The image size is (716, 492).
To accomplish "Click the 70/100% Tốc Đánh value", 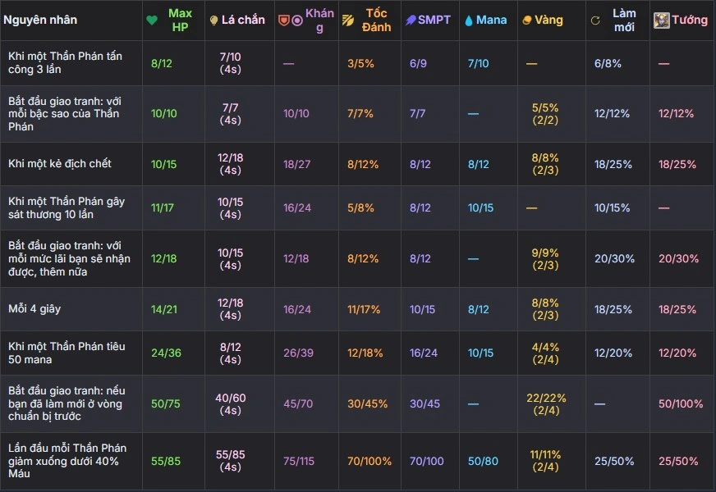I will click(369, 461).
